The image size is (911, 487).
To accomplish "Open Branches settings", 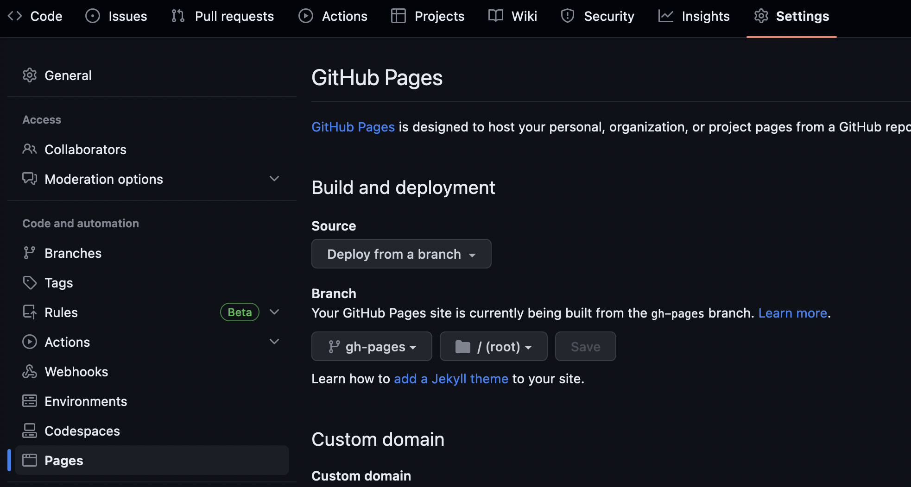I will point(152,253).
